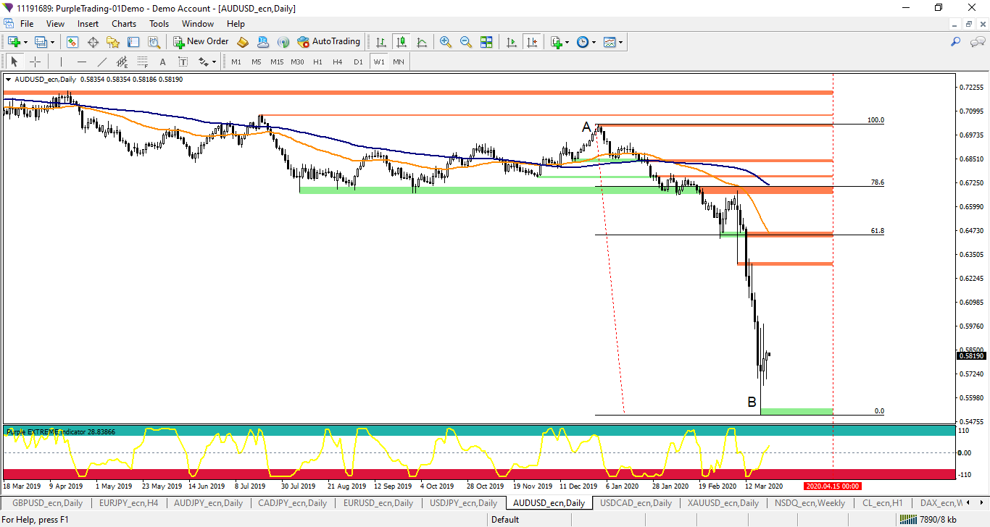Switch to the H4 timeframe
990x527 pixels.
tap(338, 62)
